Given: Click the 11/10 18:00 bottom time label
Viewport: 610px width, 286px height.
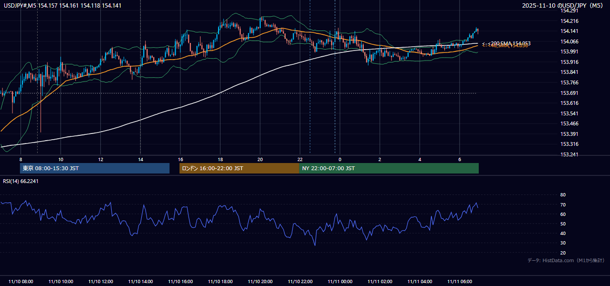Looking at the screenshot, I should [x=220, y=282].
